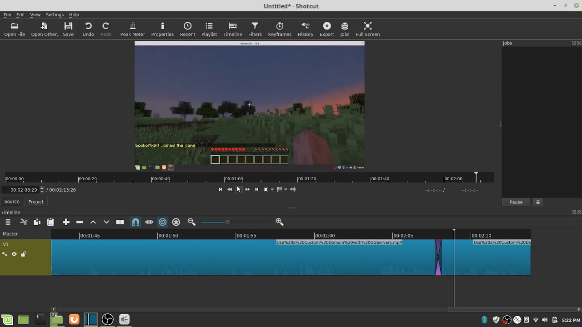Overwrite clip using the down-arrow icon
Image resolution: width=582 pixels, height=327 pixels.
(x=106, y=222)
